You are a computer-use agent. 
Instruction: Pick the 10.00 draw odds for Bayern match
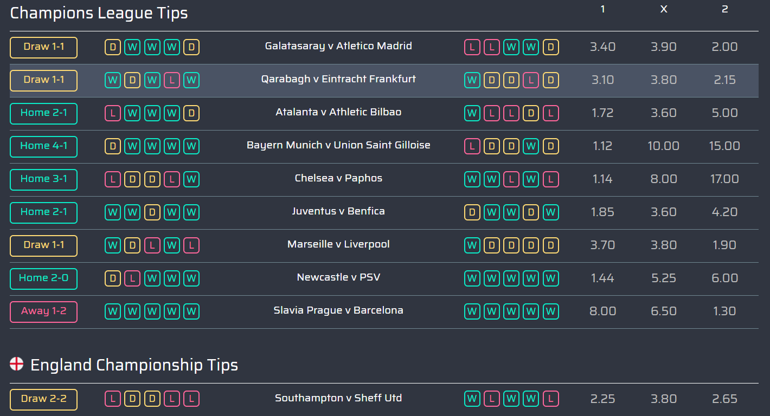click(x=663, y=146)
